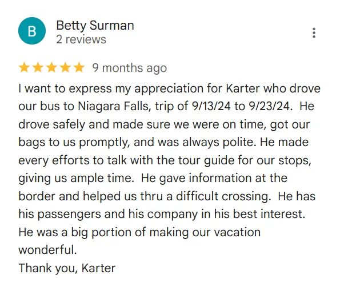Click the 9 months ago timestamp

[130, 68]
